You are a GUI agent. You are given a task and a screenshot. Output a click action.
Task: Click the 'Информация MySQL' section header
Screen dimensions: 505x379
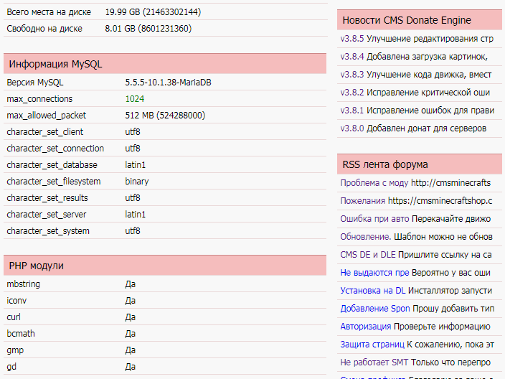(x=56, y=64)
